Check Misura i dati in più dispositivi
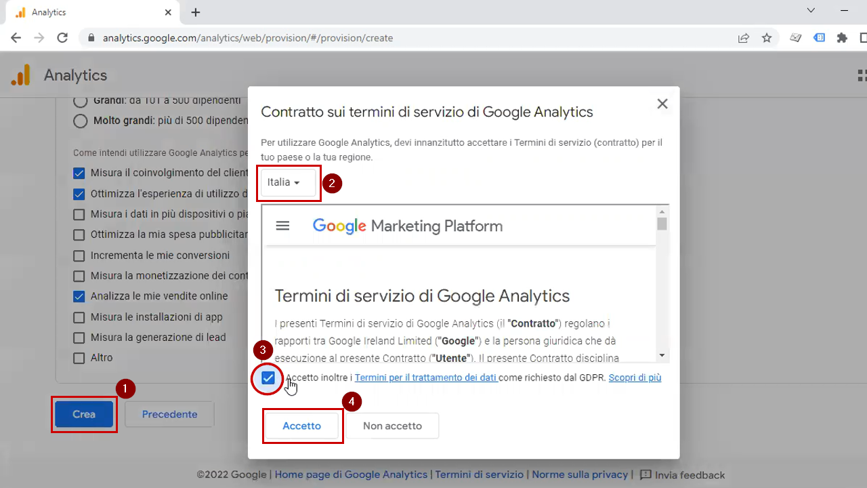This screenshot has height=488, width=867. [79, 214]
